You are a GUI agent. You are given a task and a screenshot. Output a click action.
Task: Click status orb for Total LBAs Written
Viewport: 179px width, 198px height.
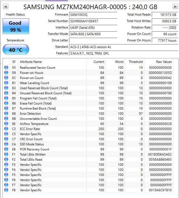click(6, 154)
